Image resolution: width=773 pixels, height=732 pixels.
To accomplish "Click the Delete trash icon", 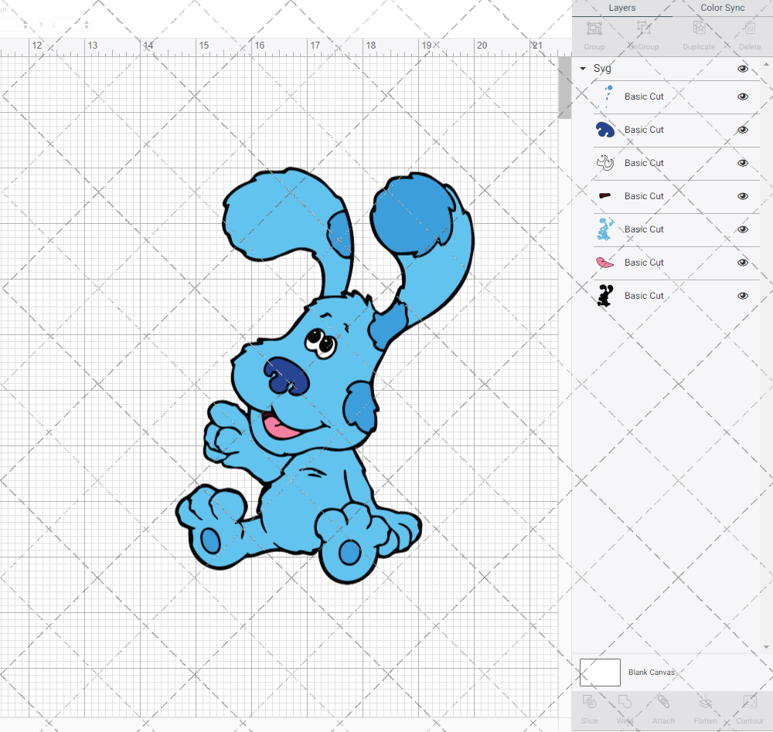I will (750, 29).
